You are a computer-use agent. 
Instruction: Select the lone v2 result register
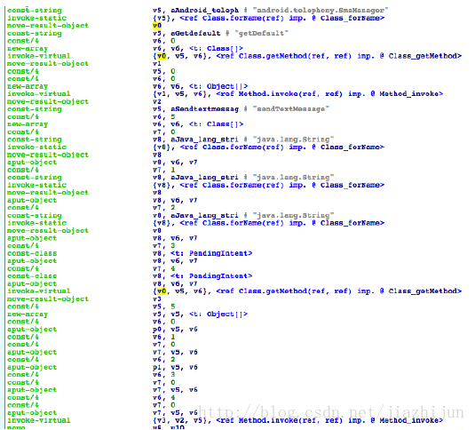[157, 101]
